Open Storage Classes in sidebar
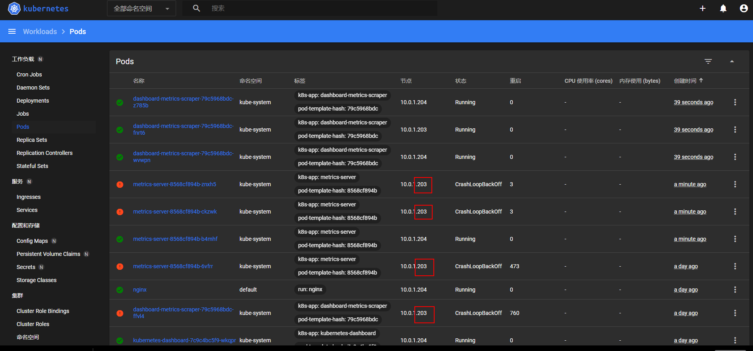753x351 pixels. point(36,280)
